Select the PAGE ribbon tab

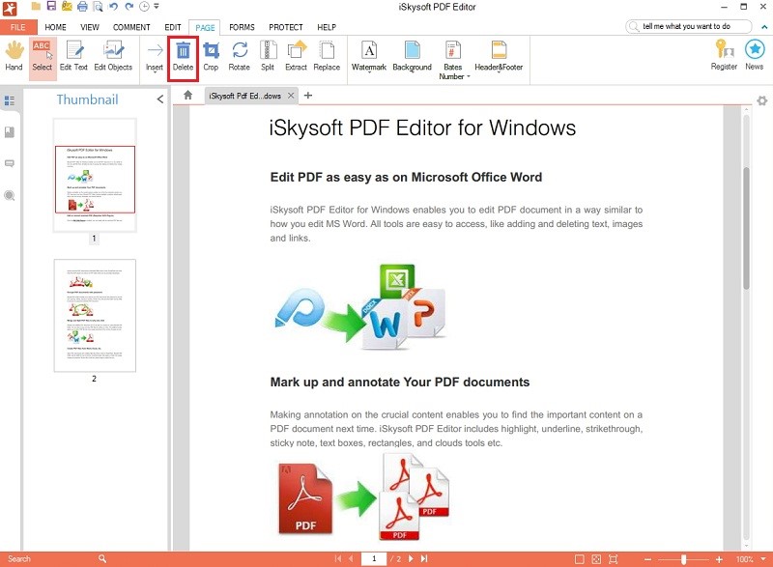pyautogui.click(x=205, y=28)
